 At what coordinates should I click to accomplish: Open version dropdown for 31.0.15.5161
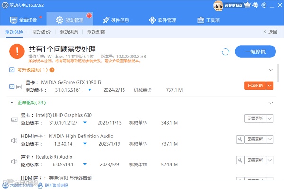tap(89, 90)
